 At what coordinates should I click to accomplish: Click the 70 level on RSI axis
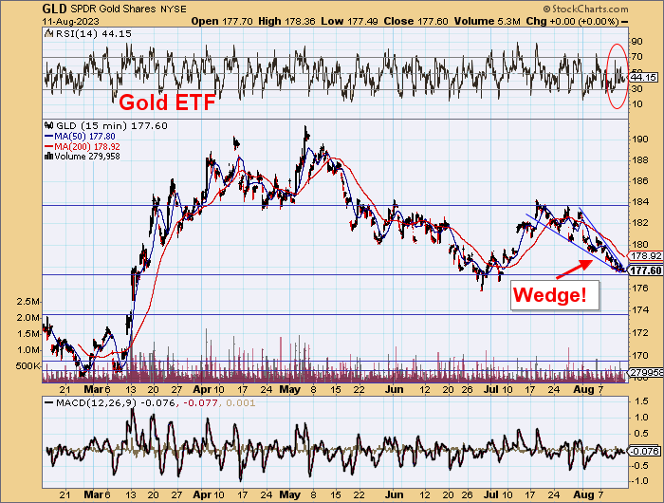click(636, 57)
